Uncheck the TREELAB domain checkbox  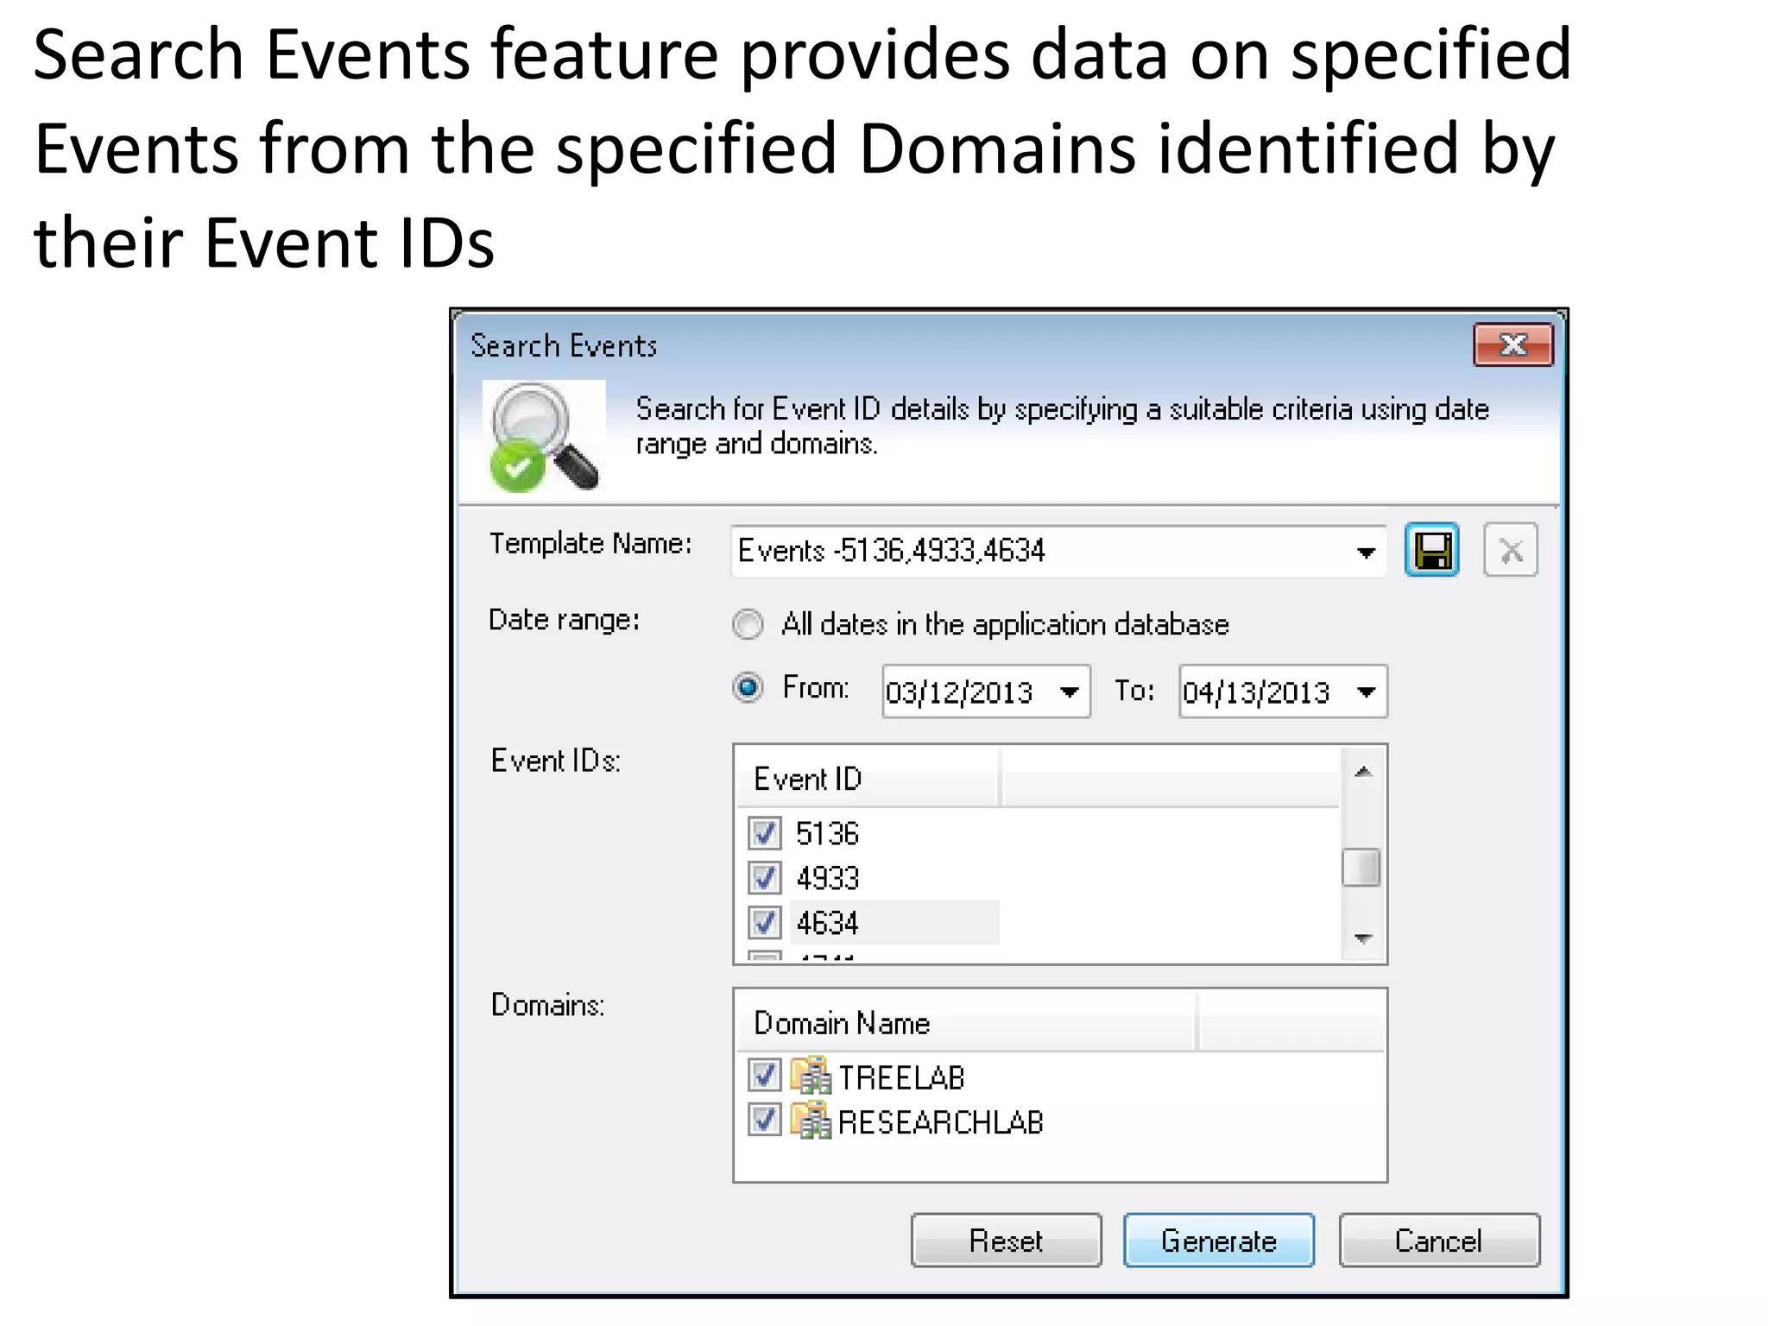pos(765,1076)
